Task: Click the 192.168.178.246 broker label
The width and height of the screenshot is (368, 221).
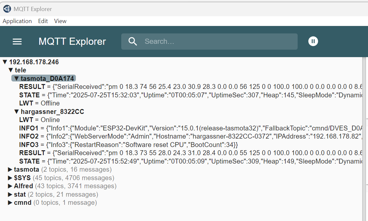Action: pyautogui.click(x=34, y=62)
